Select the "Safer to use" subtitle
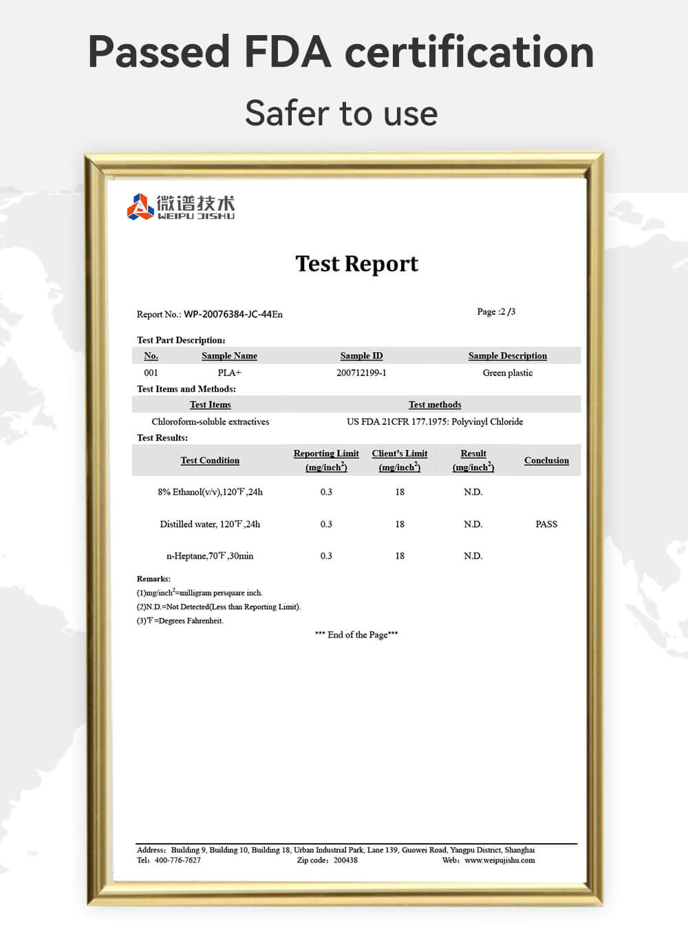This screenshot has width=688, height=936. point(341,113)
